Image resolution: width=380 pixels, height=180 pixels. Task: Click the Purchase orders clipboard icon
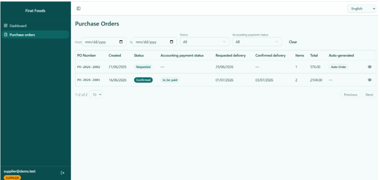[x=6, y=35]
